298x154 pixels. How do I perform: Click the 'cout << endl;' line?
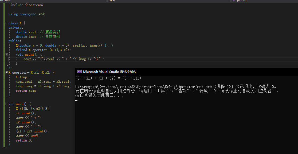tap(28, 136)
